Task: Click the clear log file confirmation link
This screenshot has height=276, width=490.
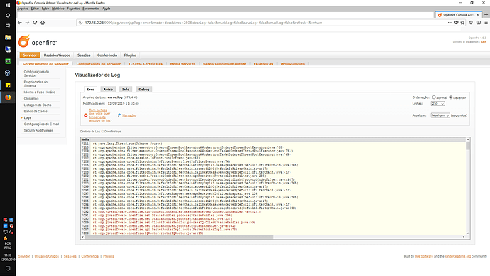Action: (100, 115)
